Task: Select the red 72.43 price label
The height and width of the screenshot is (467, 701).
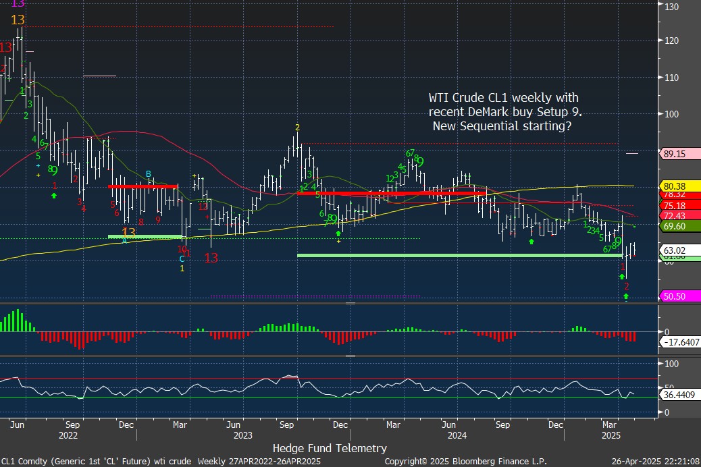Action: pos(680,216)
